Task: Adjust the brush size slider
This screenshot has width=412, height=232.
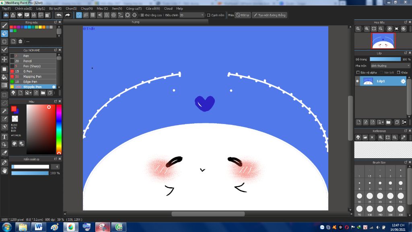Action: point(30,167)
